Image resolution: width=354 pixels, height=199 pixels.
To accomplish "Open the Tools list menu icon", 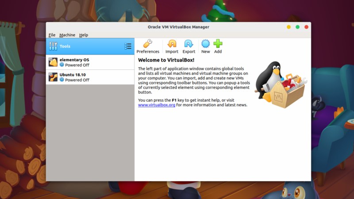I will pyautogui.click(x=128, y=46).
